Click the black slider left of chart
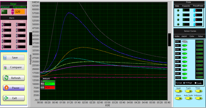 pos(30,39)
